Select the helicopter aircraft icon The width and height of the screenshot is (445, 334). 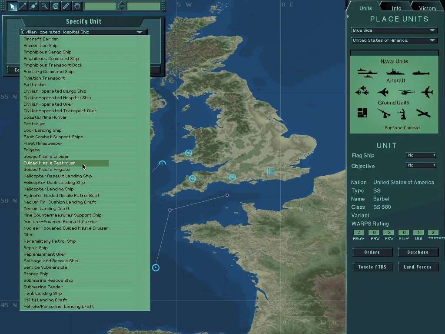[406, 92]
